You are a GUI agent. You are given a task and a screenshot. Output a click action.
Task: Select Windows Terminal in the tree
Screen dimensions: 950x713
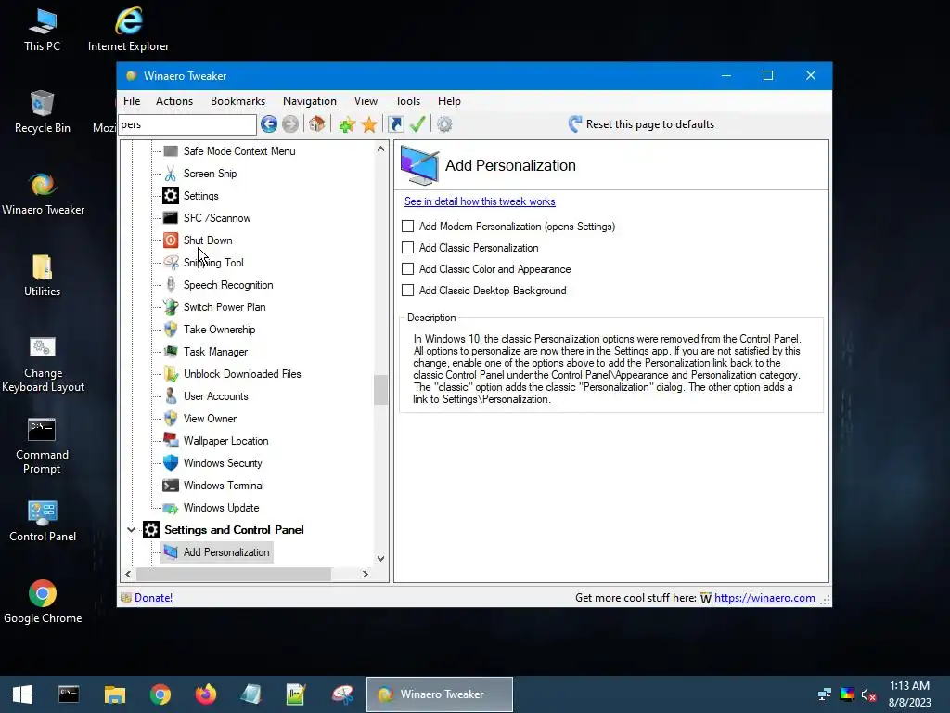(224, 486)
